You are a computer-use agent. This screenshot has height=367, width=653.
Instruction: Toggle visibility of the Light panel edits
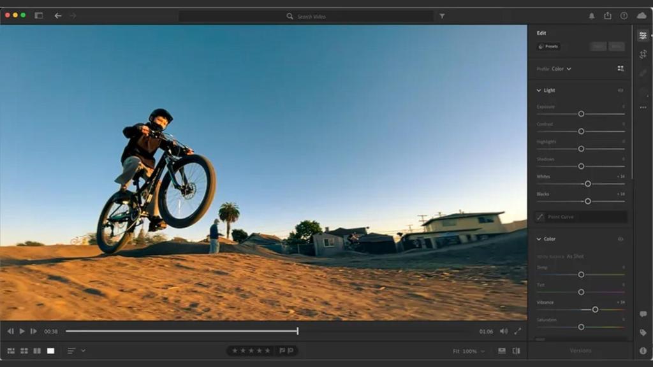click(620, 90)
